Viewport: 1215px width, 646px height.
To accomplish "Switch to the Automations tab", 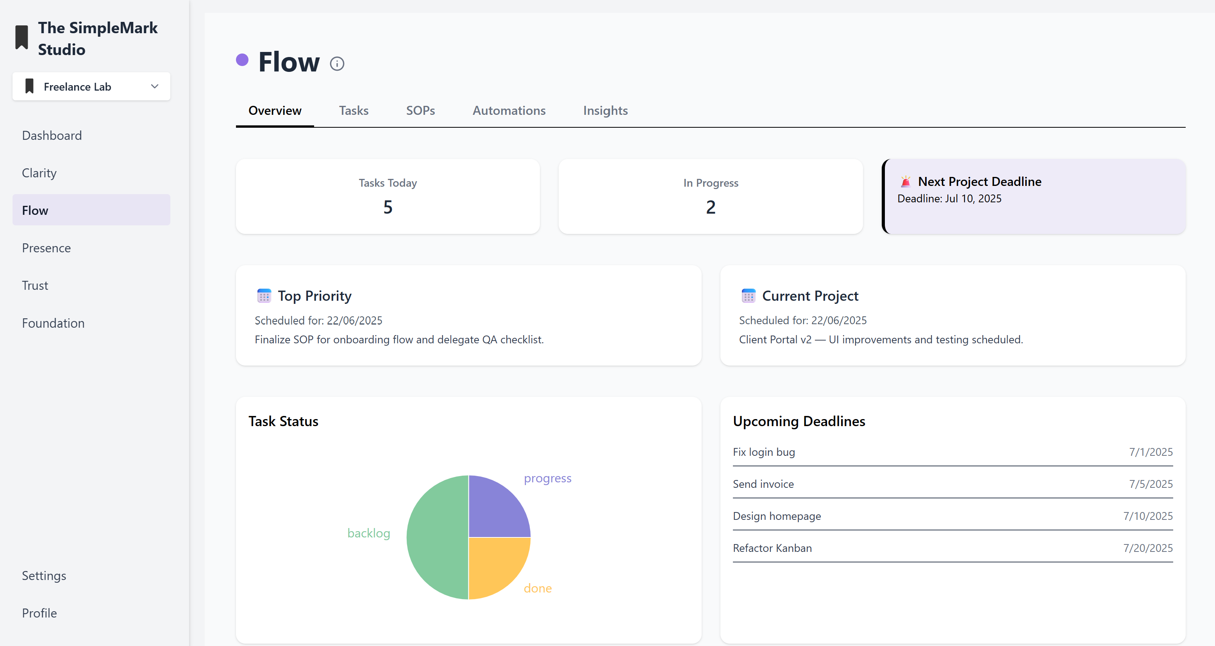I will pos(509,111).
